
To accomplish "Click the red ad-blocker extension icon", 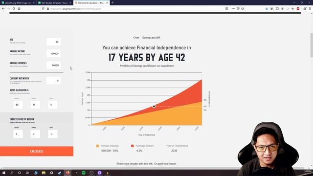I will click(x=298, y=9).
